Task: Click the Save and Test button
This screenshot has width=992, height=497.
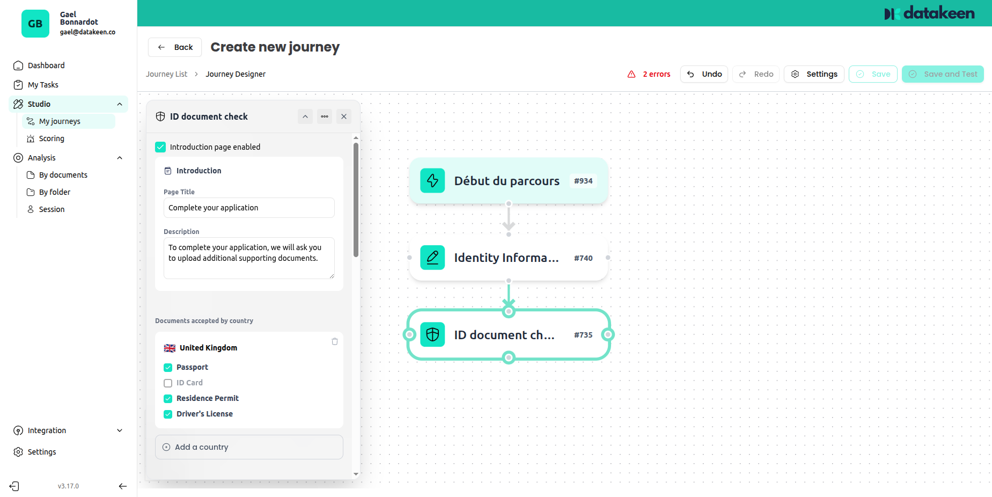Action: tap(943, 74)
